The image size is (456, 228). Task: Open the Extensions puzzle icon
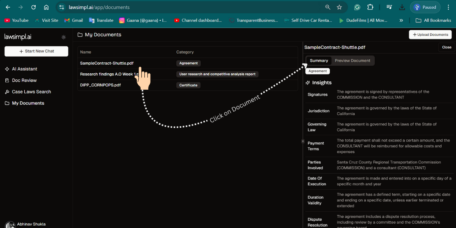[x=370, y=7]
